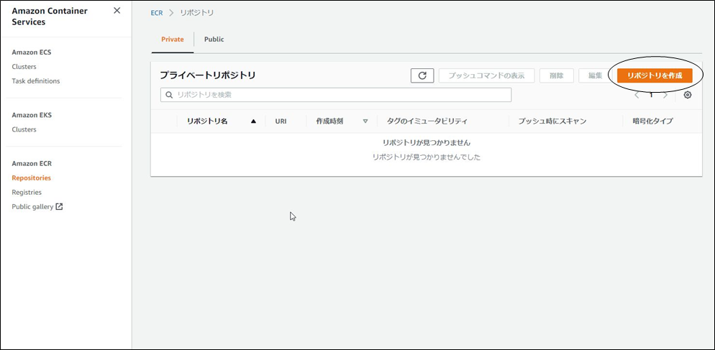Screen dimensions: 715x350
Task: Click Amazon EKS section heading
Action: tap(32, 115)
